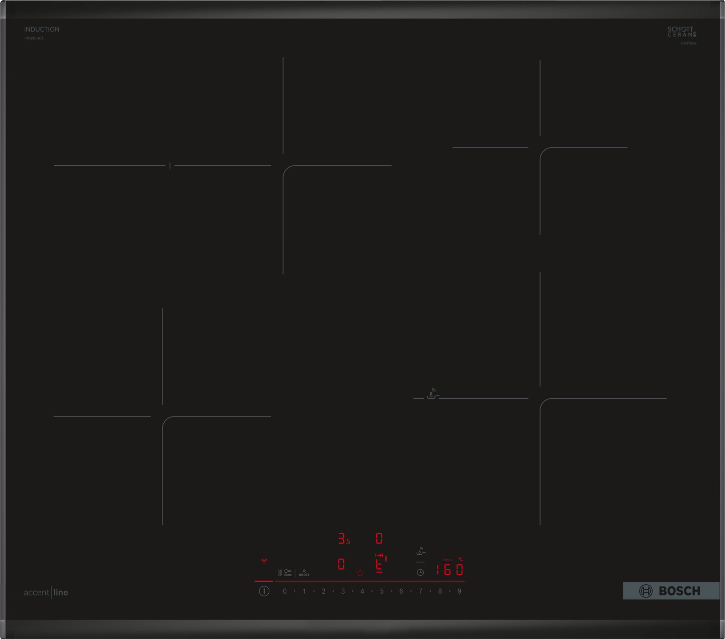Select the rear-left zone showing 3.5
This screenshot has width=725, height=639.
point(344,539)
